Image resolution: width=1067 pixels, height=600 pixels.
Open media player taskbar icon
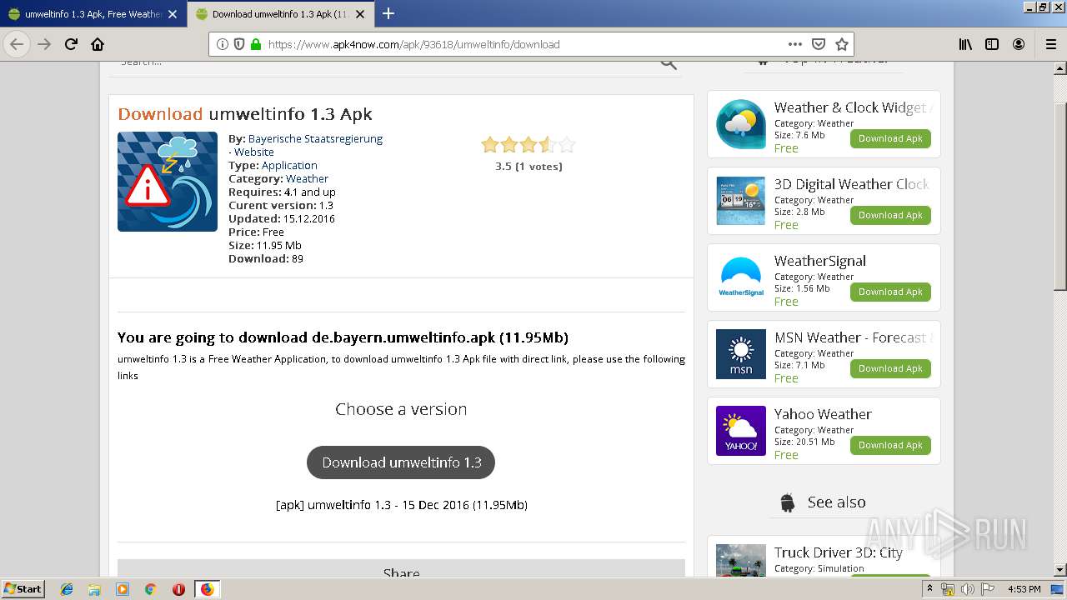click(x=123, y=589)
